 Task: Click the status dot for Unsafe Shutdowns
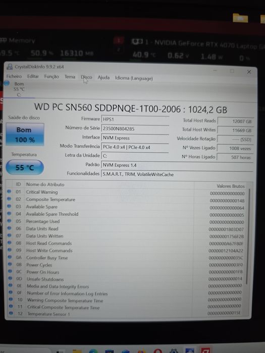pos(10,278)
